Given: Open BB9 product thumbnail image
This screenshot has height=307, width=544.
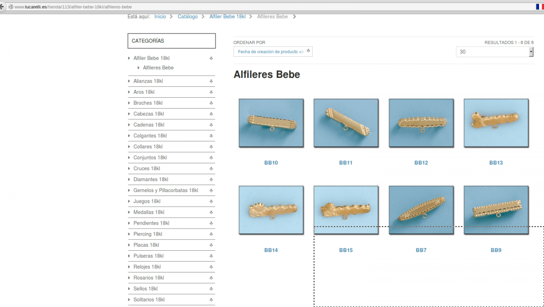Looking at the screenshot, I should coord(496,210).
